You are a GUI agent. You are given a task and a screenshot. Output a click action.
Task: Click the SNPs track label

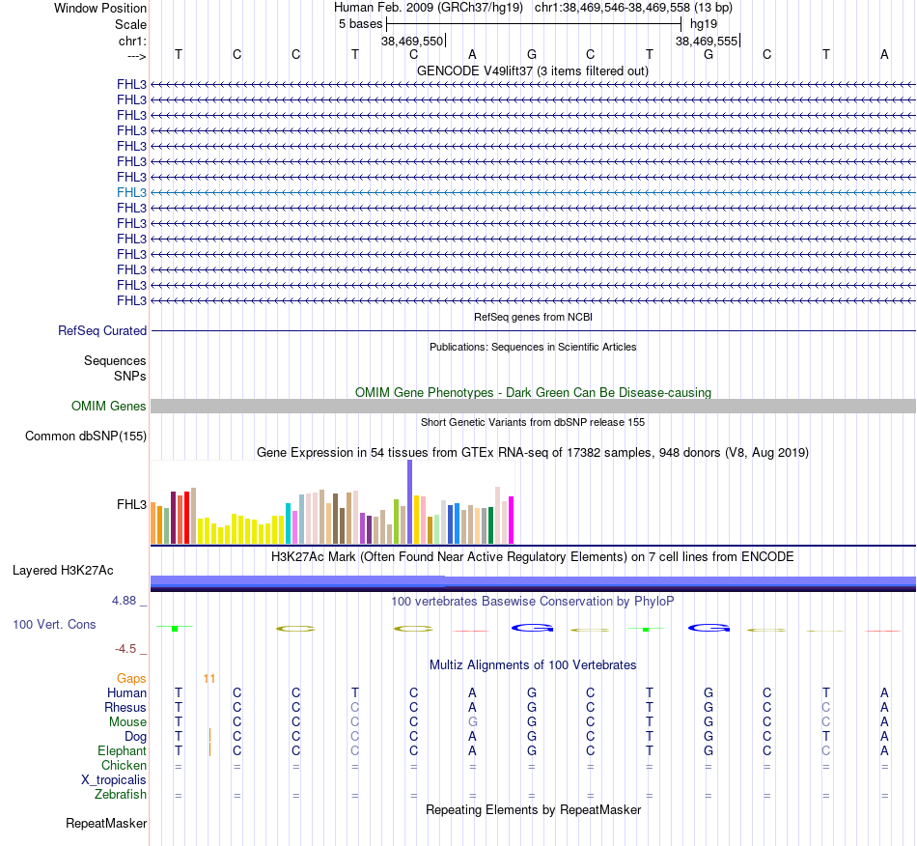[x=130, y=377]
